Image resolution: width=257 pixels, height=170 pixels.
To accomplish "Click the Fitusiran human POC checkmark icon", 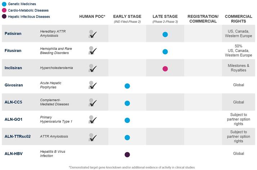I will [x=93, y=51].
